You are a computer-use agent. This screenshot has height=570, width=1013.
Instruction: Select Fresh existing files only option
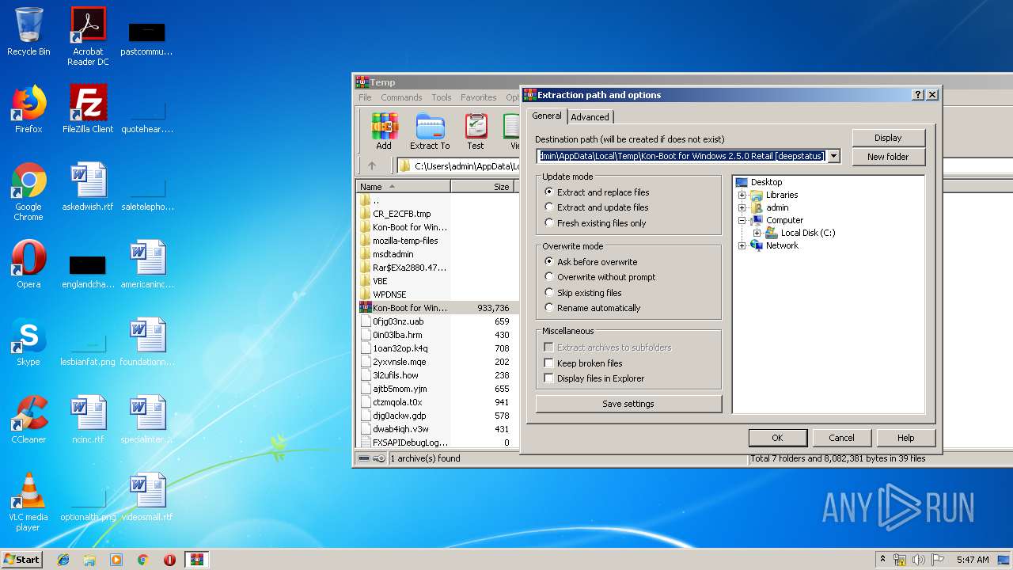click(595, 223)
